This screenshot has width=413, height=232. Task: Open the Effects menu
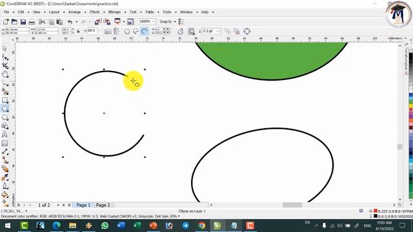point(95,12)
